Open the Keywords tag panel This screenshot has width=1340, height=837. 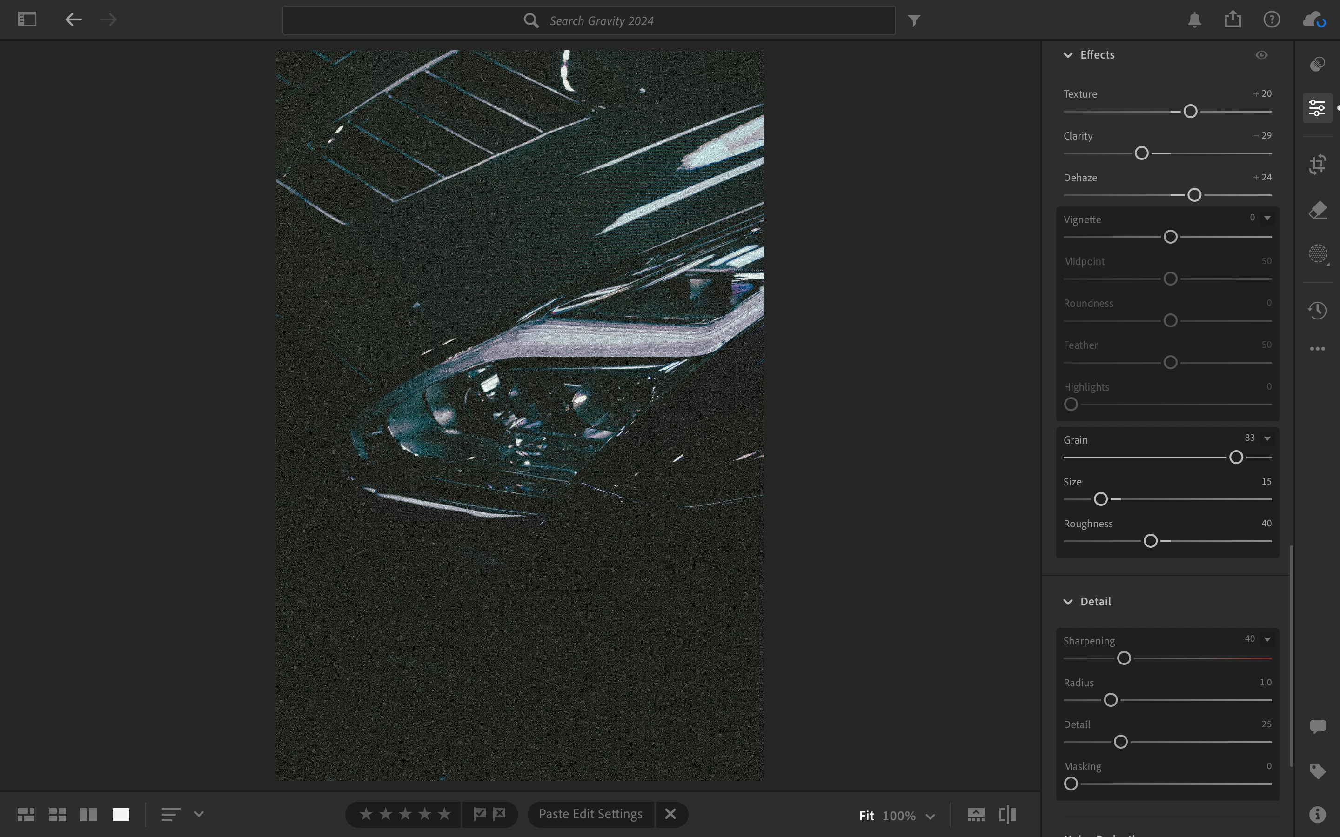1317,771
